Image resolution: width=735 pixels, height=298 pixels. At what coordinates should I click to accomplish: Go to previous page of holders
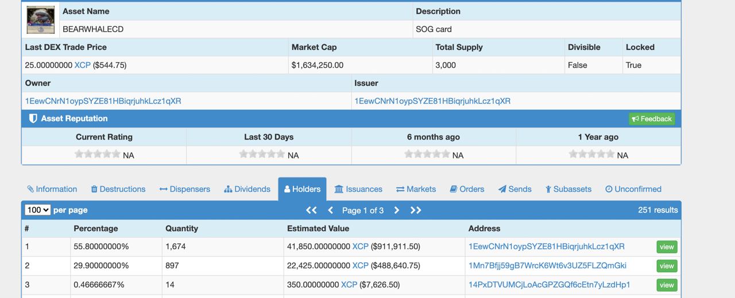[331, 210]
